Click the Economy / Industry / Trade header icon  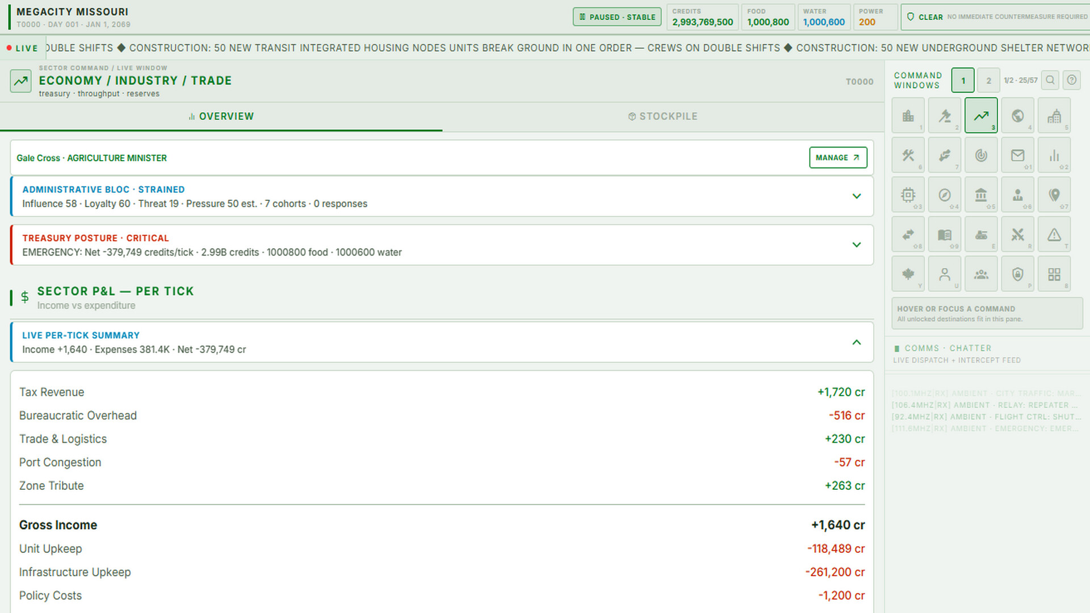(21, 81)
